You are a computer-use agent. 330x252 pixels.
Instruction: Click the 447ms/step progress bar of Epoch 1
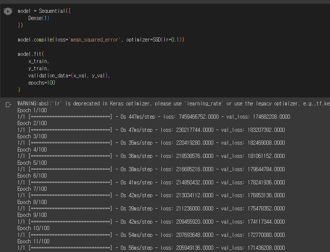point(70,117)
